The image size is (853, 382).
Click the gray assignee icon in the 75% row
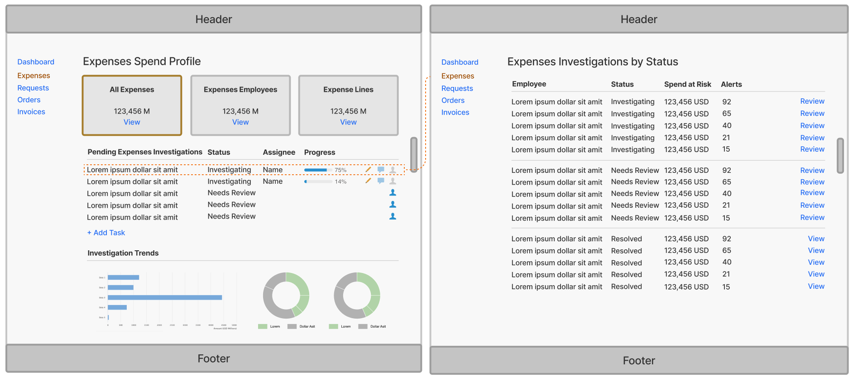(x=393, y=170)
